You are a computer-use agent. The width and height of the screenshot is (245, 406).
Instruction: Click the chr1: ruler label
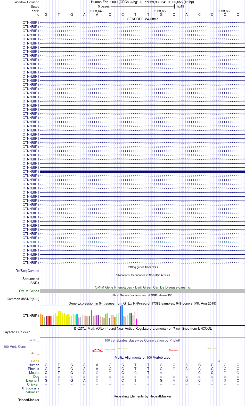point(35,11)
